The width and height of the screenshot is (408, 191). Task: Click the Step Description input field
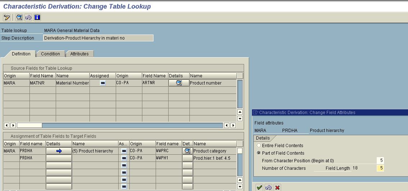pyautogui.click(x=98, y=38)
